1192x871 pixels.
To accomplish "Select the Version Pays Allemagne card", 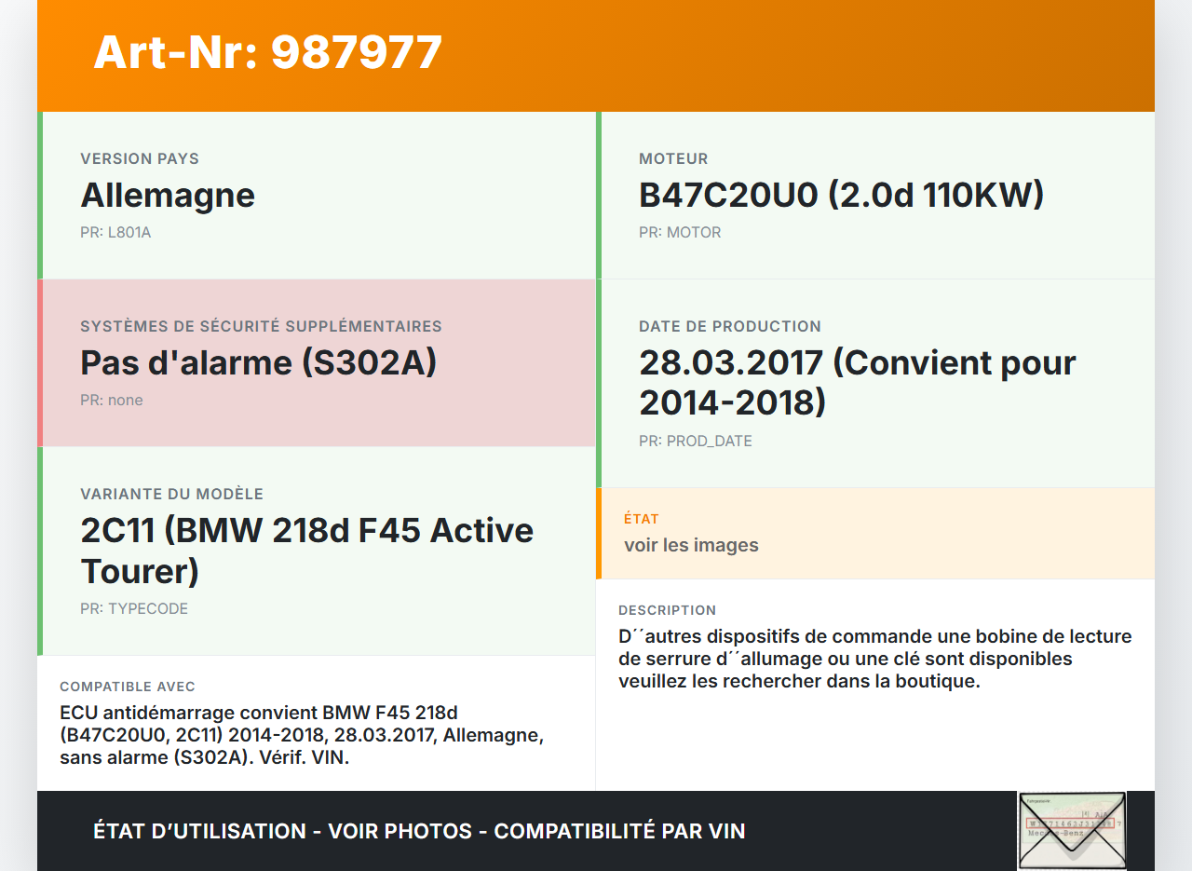I will click(317, 195).
